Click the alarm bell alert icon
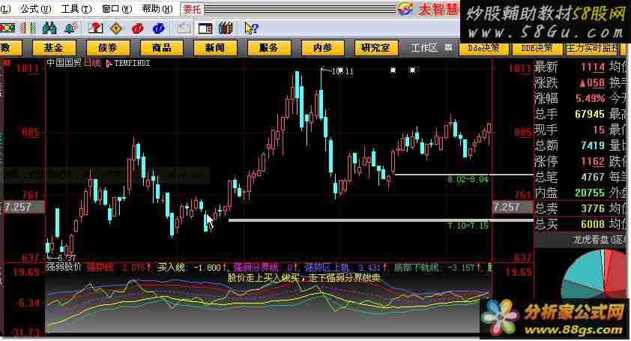The height and width of the screenshot is (341, 631). (x=71, y=28)
